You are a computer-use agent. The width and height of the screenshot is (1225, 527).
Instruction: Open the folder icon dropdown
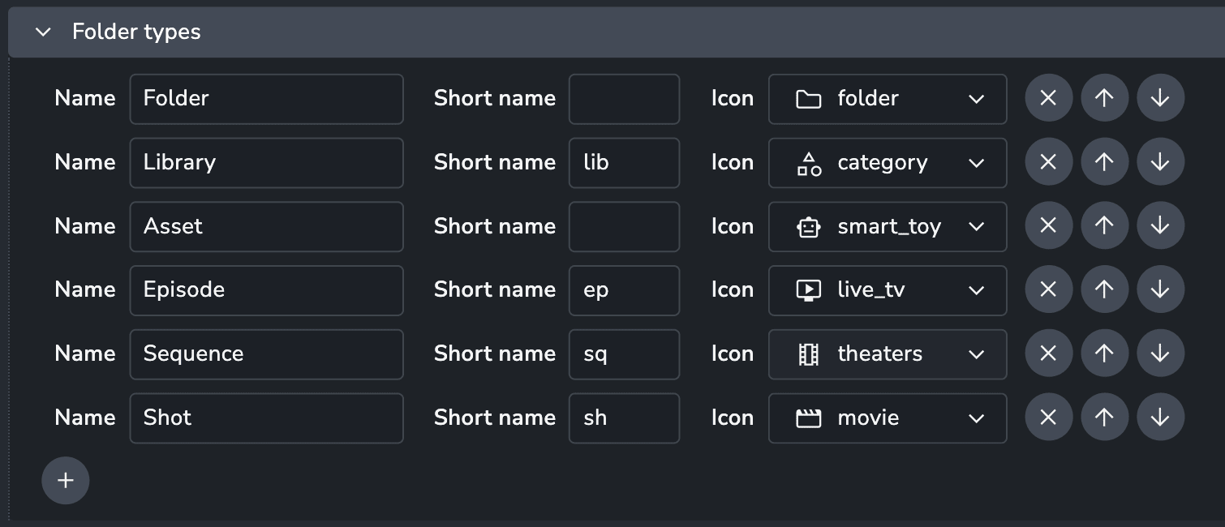coord(888,99)
